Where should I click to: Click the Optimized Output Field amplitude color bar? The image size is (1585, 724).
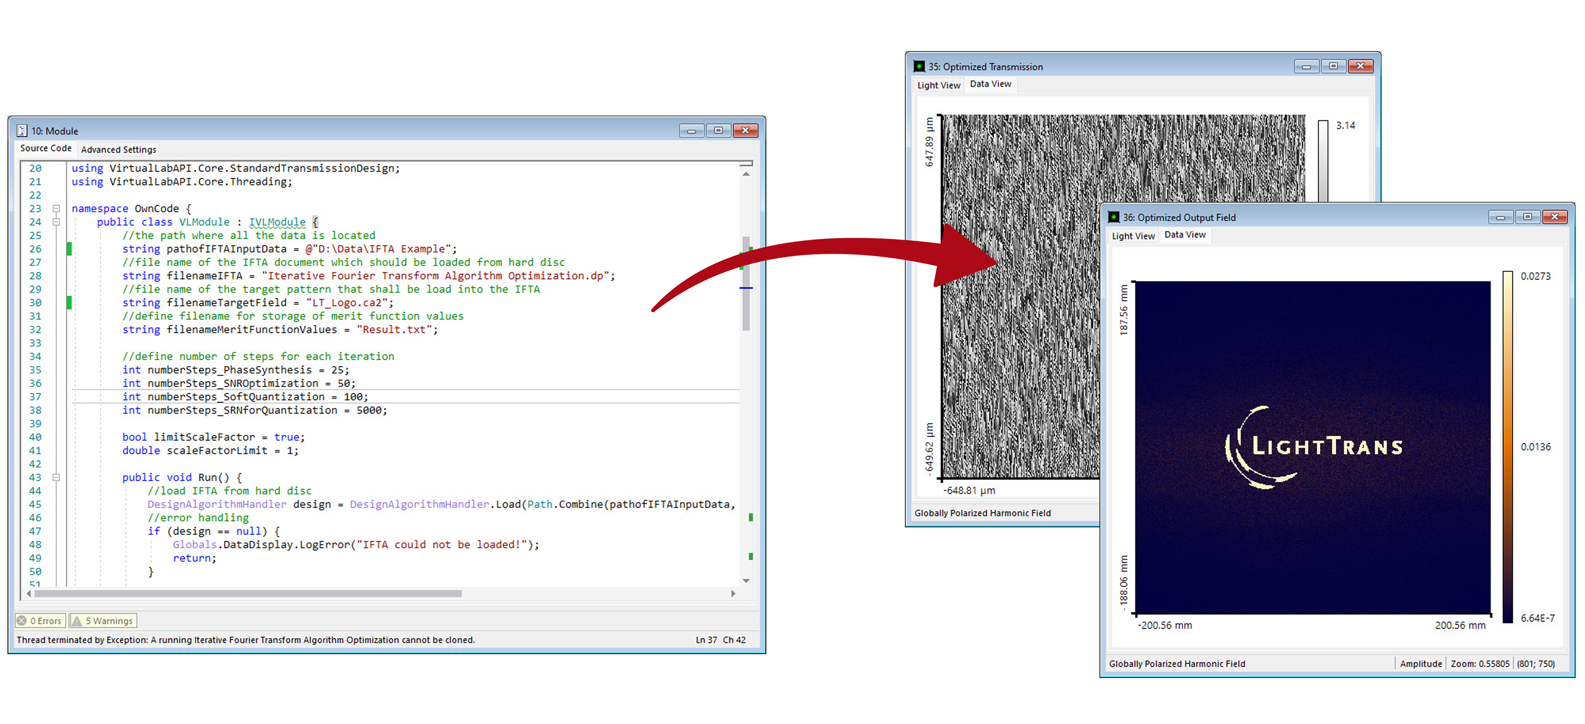point(1507,447)
